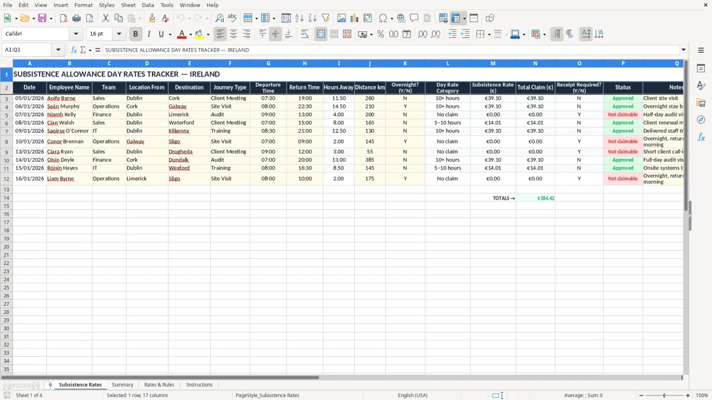
Task: Click the AutoFilter funnel icon
Action: [x=326, y=18]
